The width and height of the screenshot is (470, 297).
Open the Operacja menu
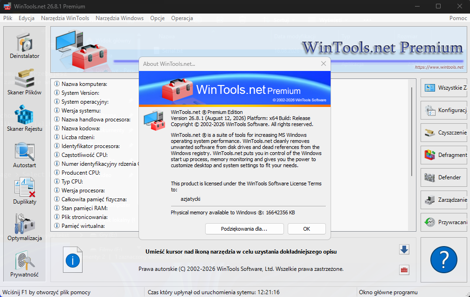pos(182,18)
